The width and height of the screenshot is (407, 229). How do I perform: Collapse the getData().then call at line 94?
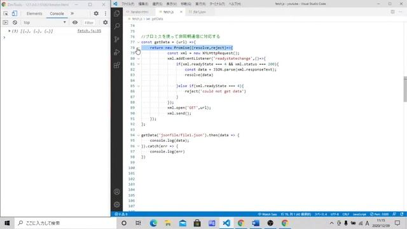pyautogui.click(x=139, y=135)
